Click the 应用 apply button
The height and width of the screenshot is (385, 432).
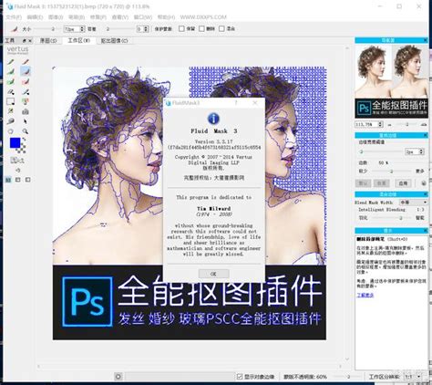tap(403, 183)
